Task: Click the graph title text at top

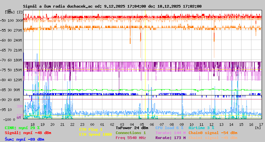Action: coord(112,6)
